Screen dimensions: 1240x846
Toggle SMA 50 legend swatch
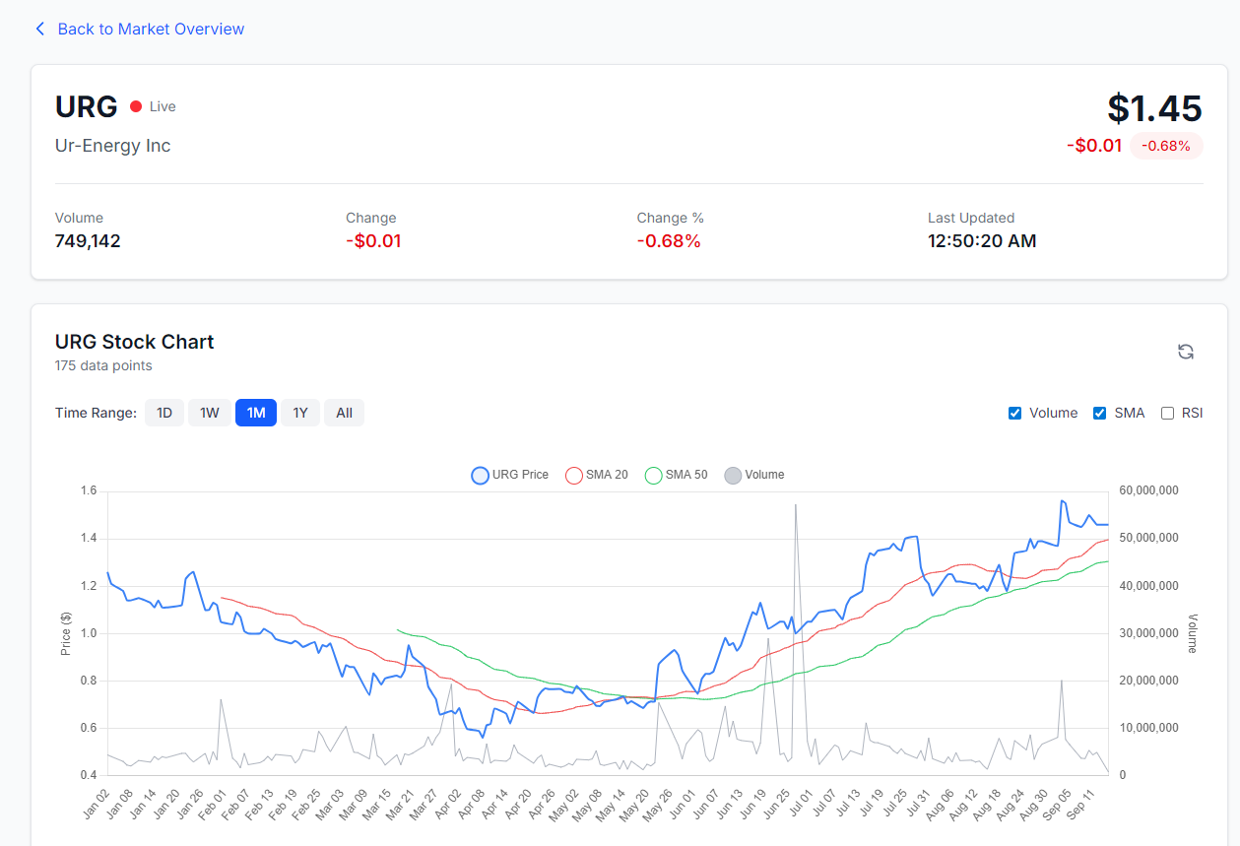tap(653, 476)
